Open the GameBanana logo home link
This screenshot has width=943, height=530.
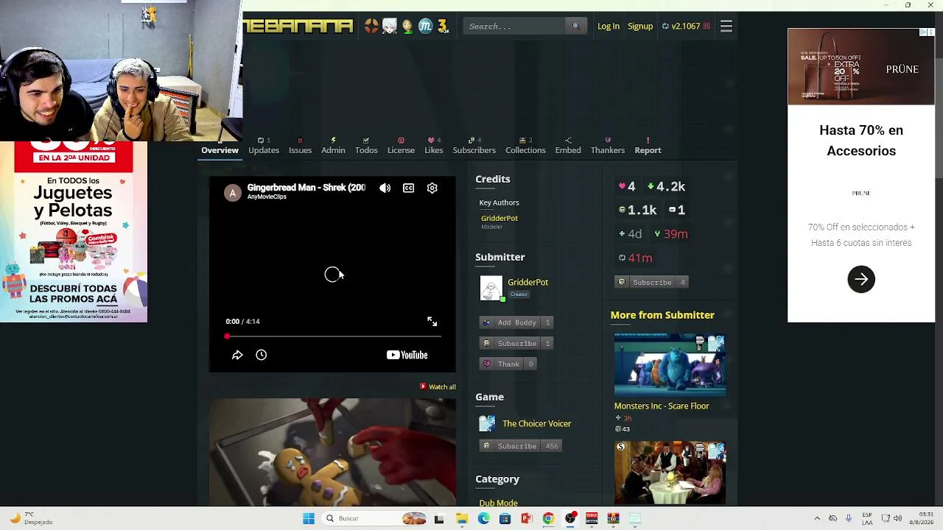[298, 26]
